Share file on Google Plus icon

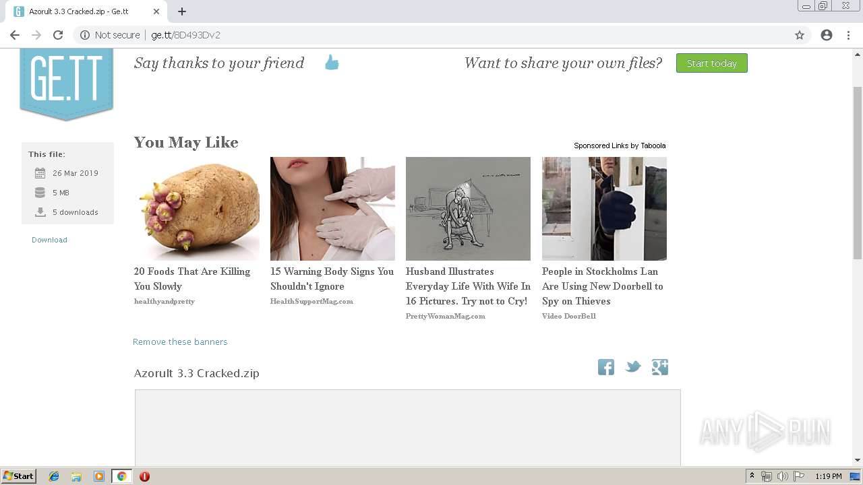pos(659,367)
